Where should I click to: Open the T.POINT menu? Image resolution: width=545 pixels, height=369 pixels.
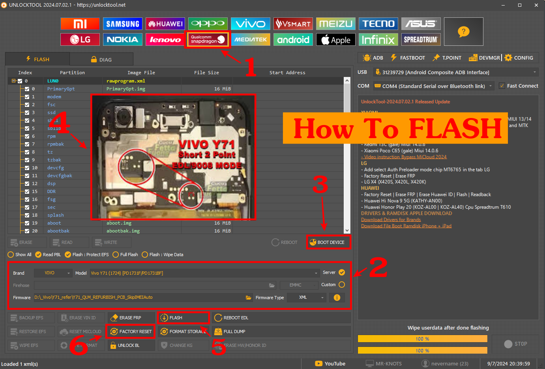[447, 58]
